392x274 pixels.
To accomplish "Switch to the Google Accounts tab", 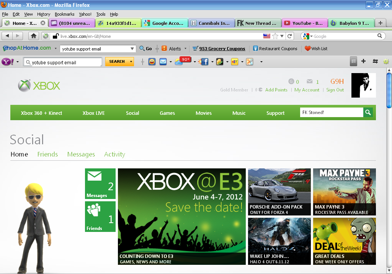I will click(x=165, y=23).
